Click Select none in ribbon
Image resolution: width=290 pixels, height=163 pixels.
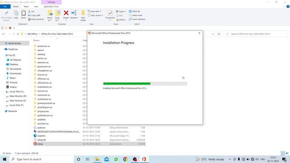point(135,15)
